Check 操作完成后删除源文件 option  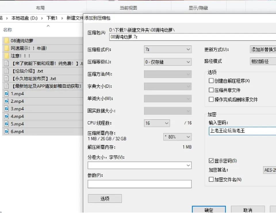click(211, 100)
